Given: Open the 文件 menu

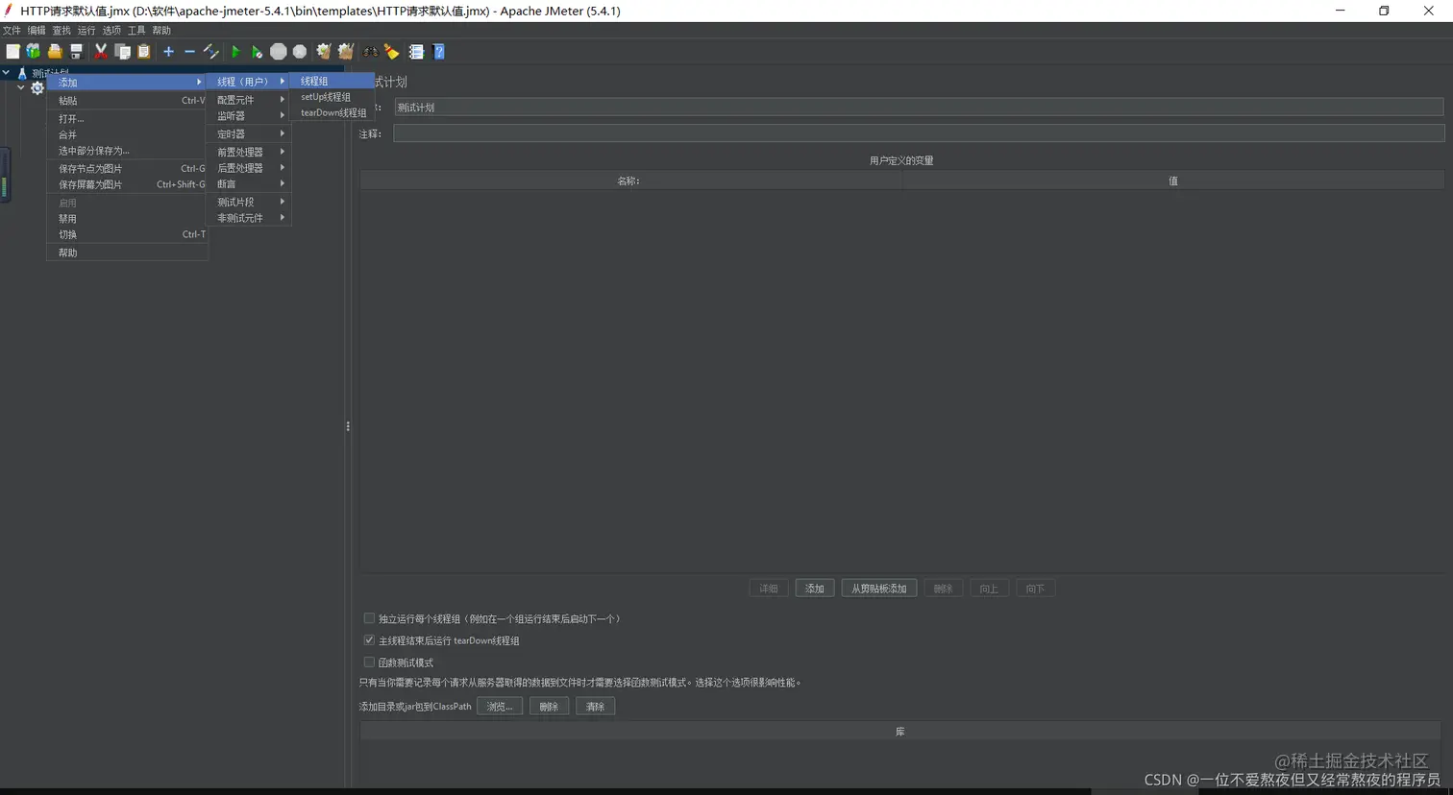Looking at the screenshot, I should tap(12, 31).
